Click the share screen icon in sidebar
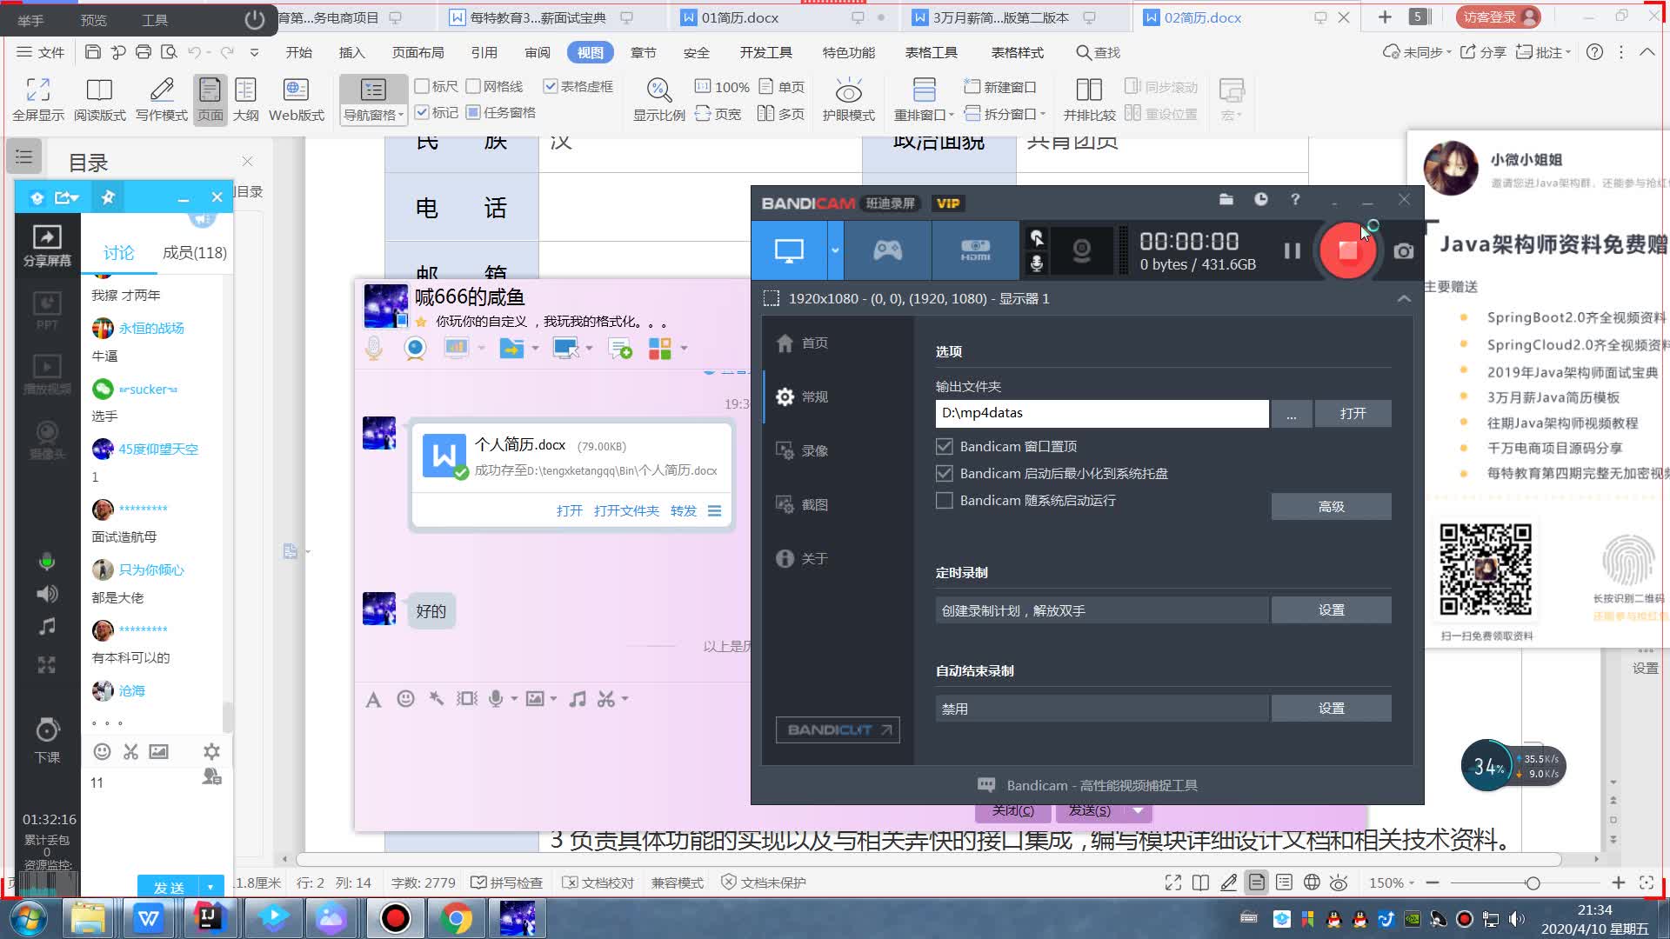 pos(47,237)
